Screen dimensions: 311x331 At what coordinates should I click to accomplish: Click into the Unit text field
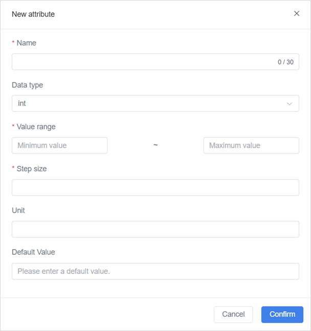point(155,229)
